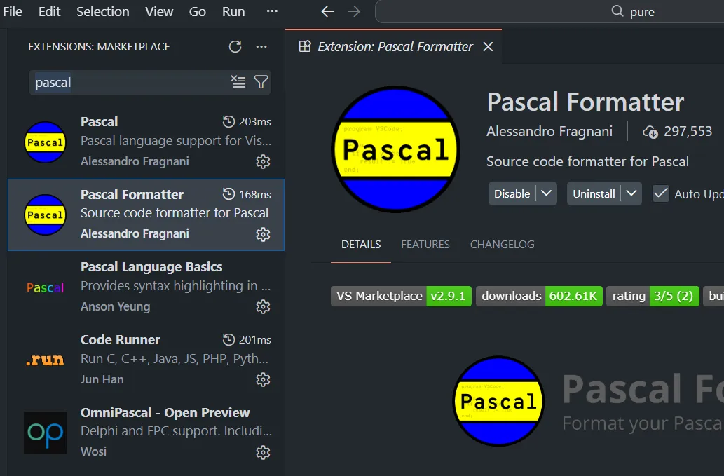Switch to the FEATURES tab

pos(425,245)
